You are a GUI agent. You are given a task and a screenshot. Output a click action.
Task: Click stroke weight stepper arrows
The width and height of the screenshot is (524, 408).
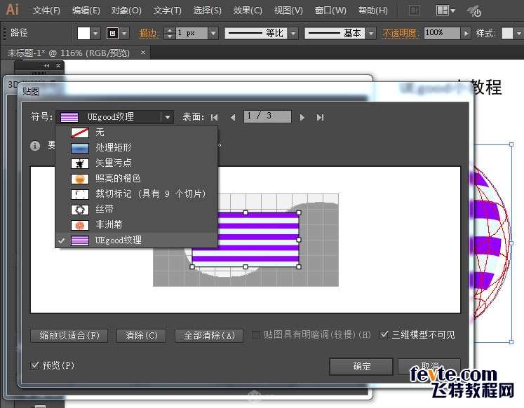click(x=170, y=34)
